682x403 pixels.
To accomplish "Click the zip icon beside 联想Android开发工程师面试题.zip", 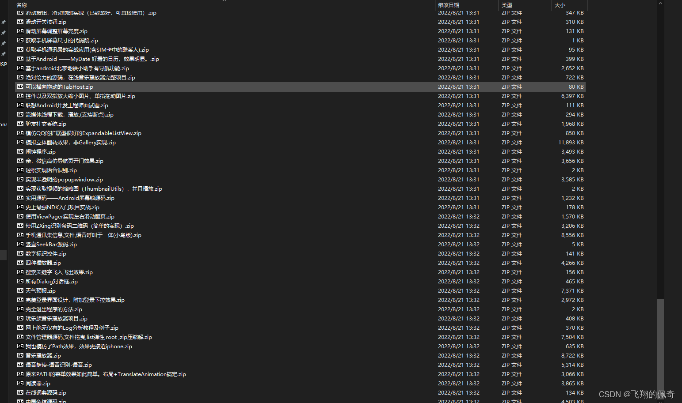I will [20, 105].
